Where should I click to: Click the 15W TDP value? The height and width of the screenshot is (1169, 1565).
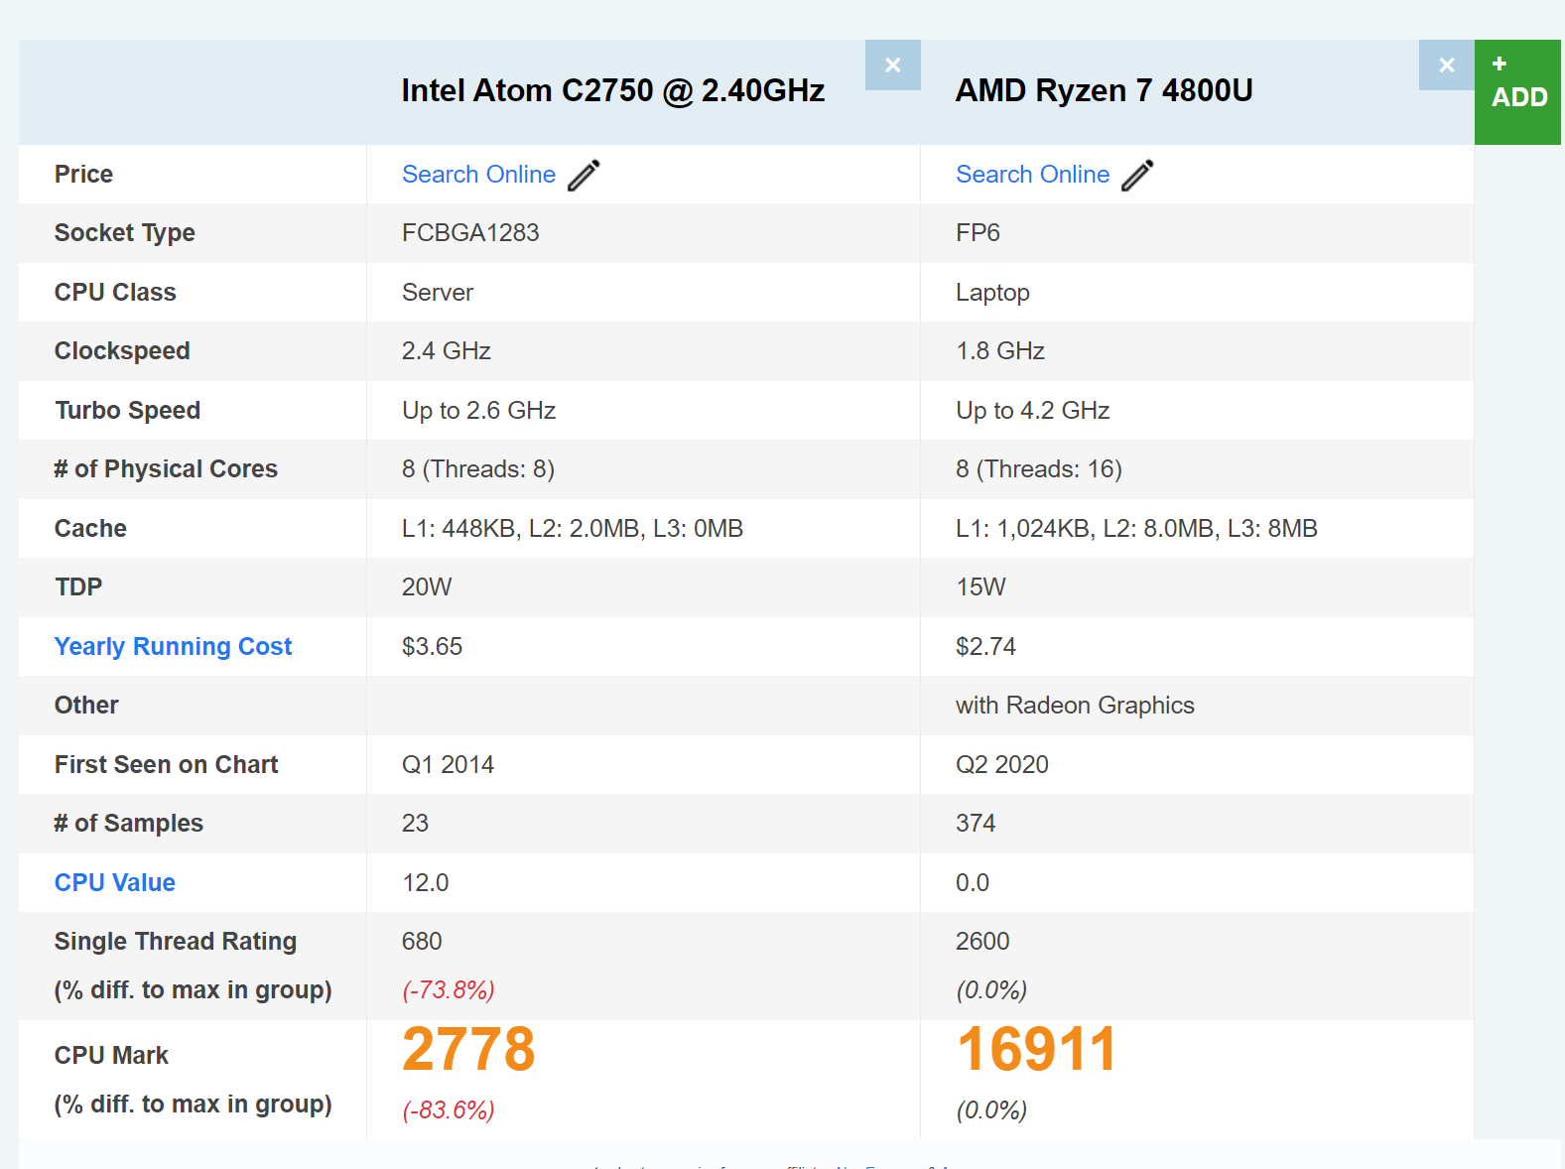(980, 587)
